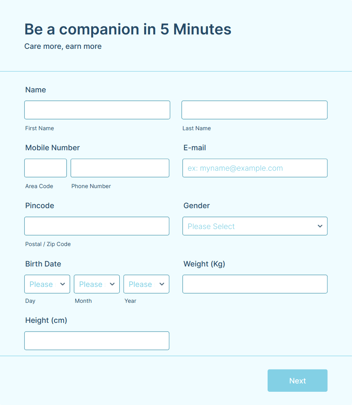Click the Mobile Number label
The height and width of the screenshot is (405, 352).
(53, 148)
